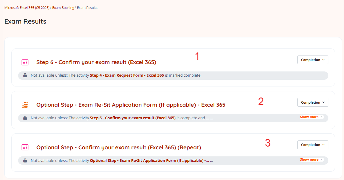Go to the Exam Booking breadcrumb link
This screenshot has height=180, width=344.
coord(63,8)
